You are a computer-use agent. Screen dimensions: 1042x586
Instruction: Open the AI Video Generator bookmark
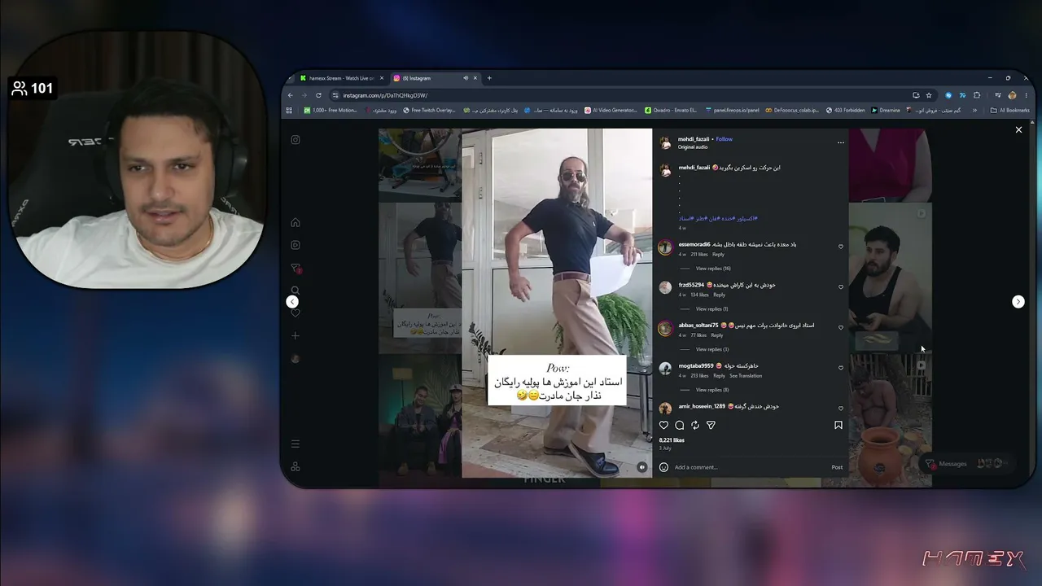click(611, 110)
